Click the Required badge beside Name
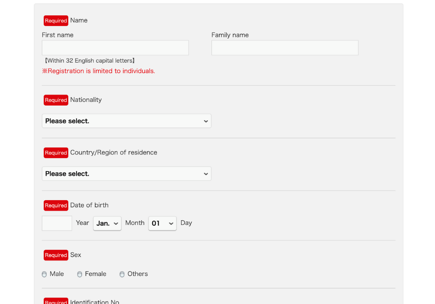Image resolution: width=435 pixels, height=304 pixels. 56,21
